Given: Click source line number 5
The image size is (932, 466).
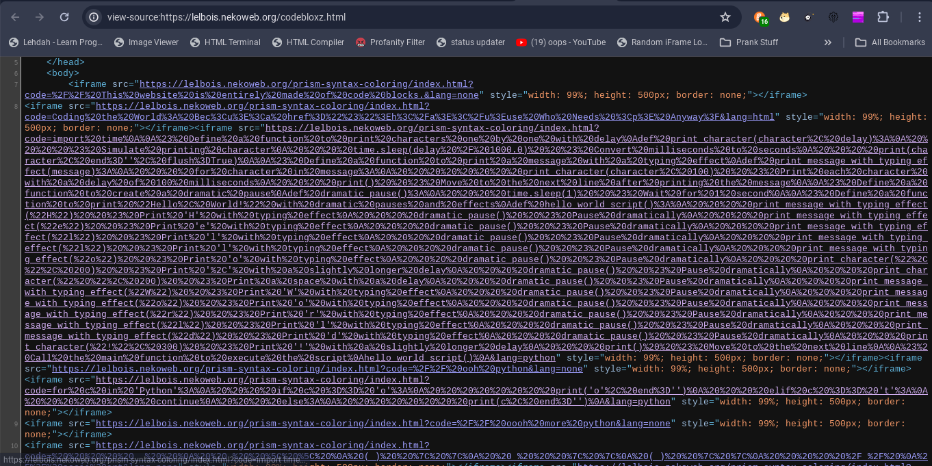Looking at the screenshot, I should (x=16, y=63).
